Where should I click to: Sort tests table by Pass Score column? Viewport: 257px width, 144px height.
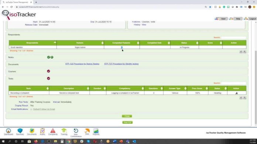coord(198,88)
